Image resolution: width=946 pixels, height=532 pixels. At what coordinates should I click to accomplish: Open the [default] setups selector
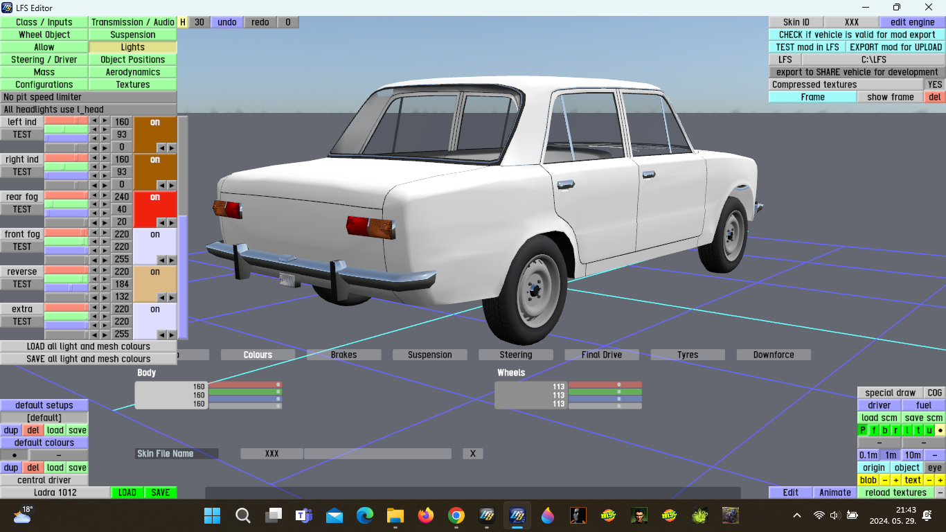44,418
